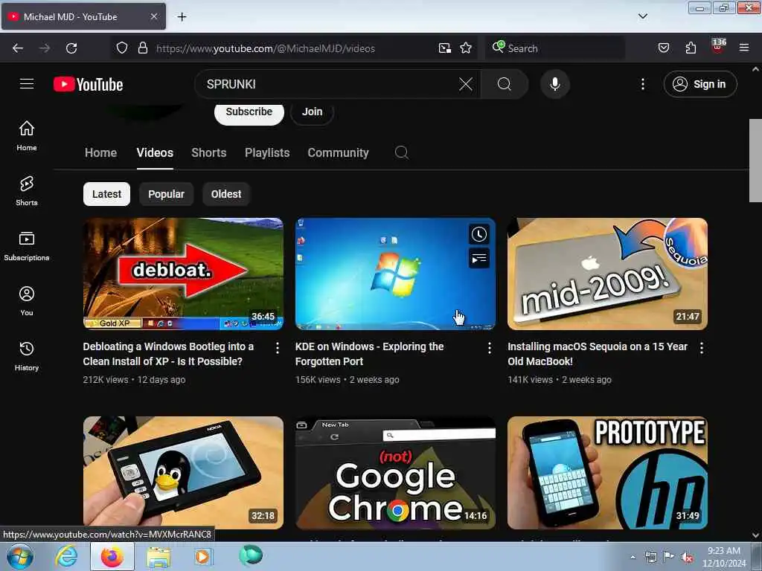Viewport: 762px width, 571px height.
Task: Bookmark this page with star icon
Action: coord(466,48)
